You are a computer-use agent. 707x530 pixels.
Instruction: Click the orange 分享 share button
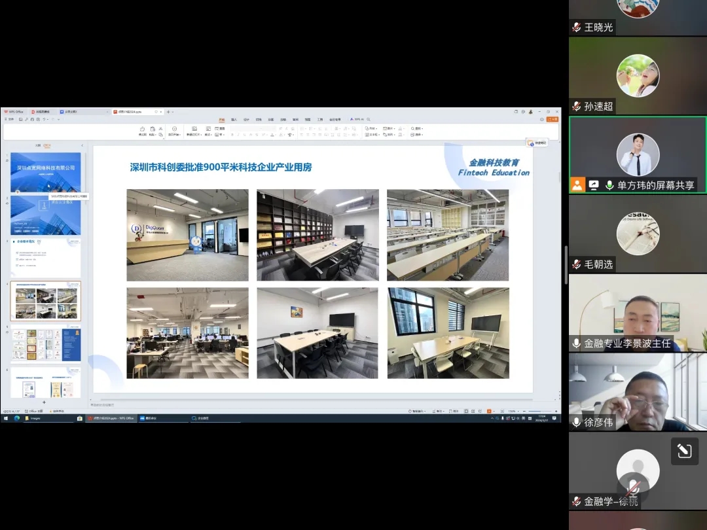(553, 119)
